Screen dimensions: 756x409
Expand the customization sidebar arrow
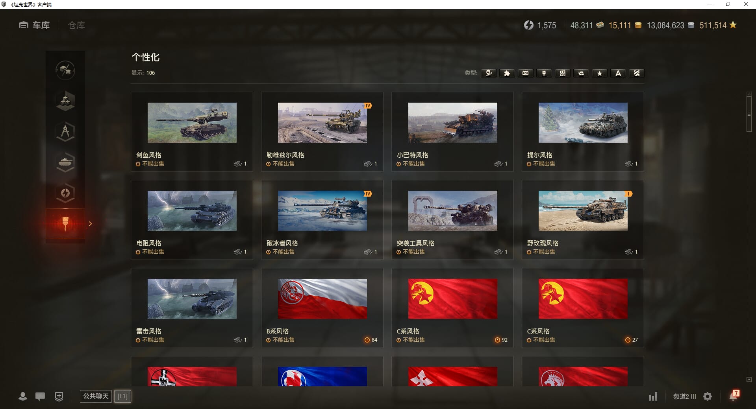pos(90,224)
